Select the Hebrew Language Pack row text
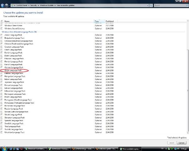Viewport: 189px width, 151px height. point(14,73)
